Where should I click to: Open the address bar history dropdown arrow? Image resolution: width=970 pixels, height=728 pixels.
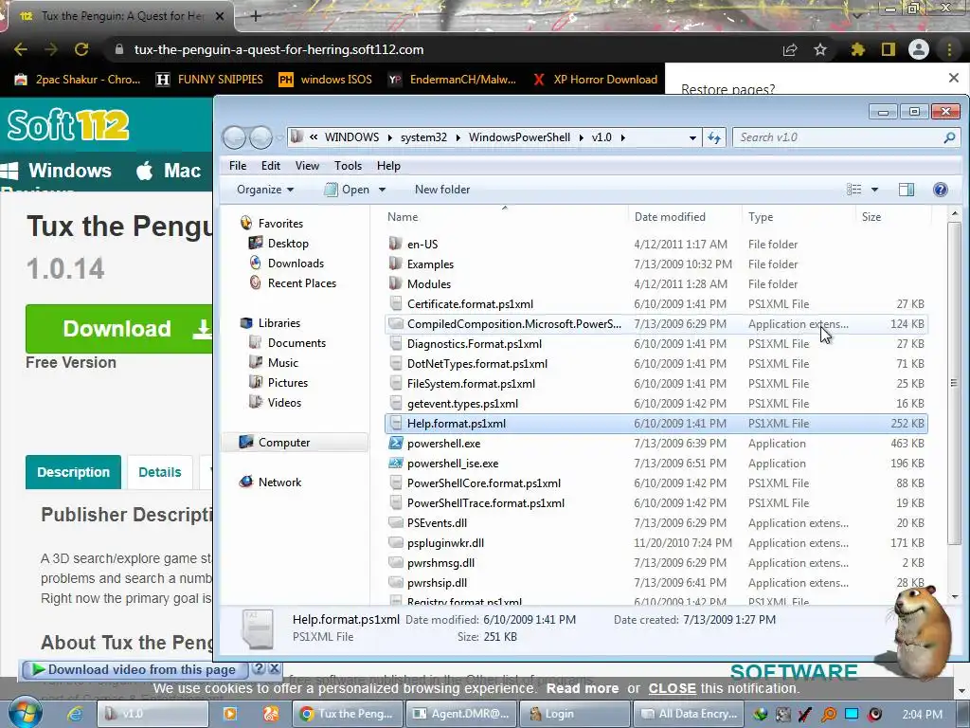click(x=692, y=137)
